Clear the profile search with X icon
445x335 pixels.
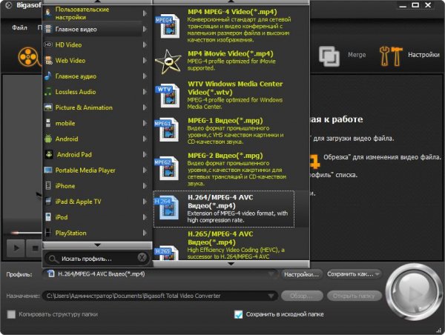pos(142,257)
